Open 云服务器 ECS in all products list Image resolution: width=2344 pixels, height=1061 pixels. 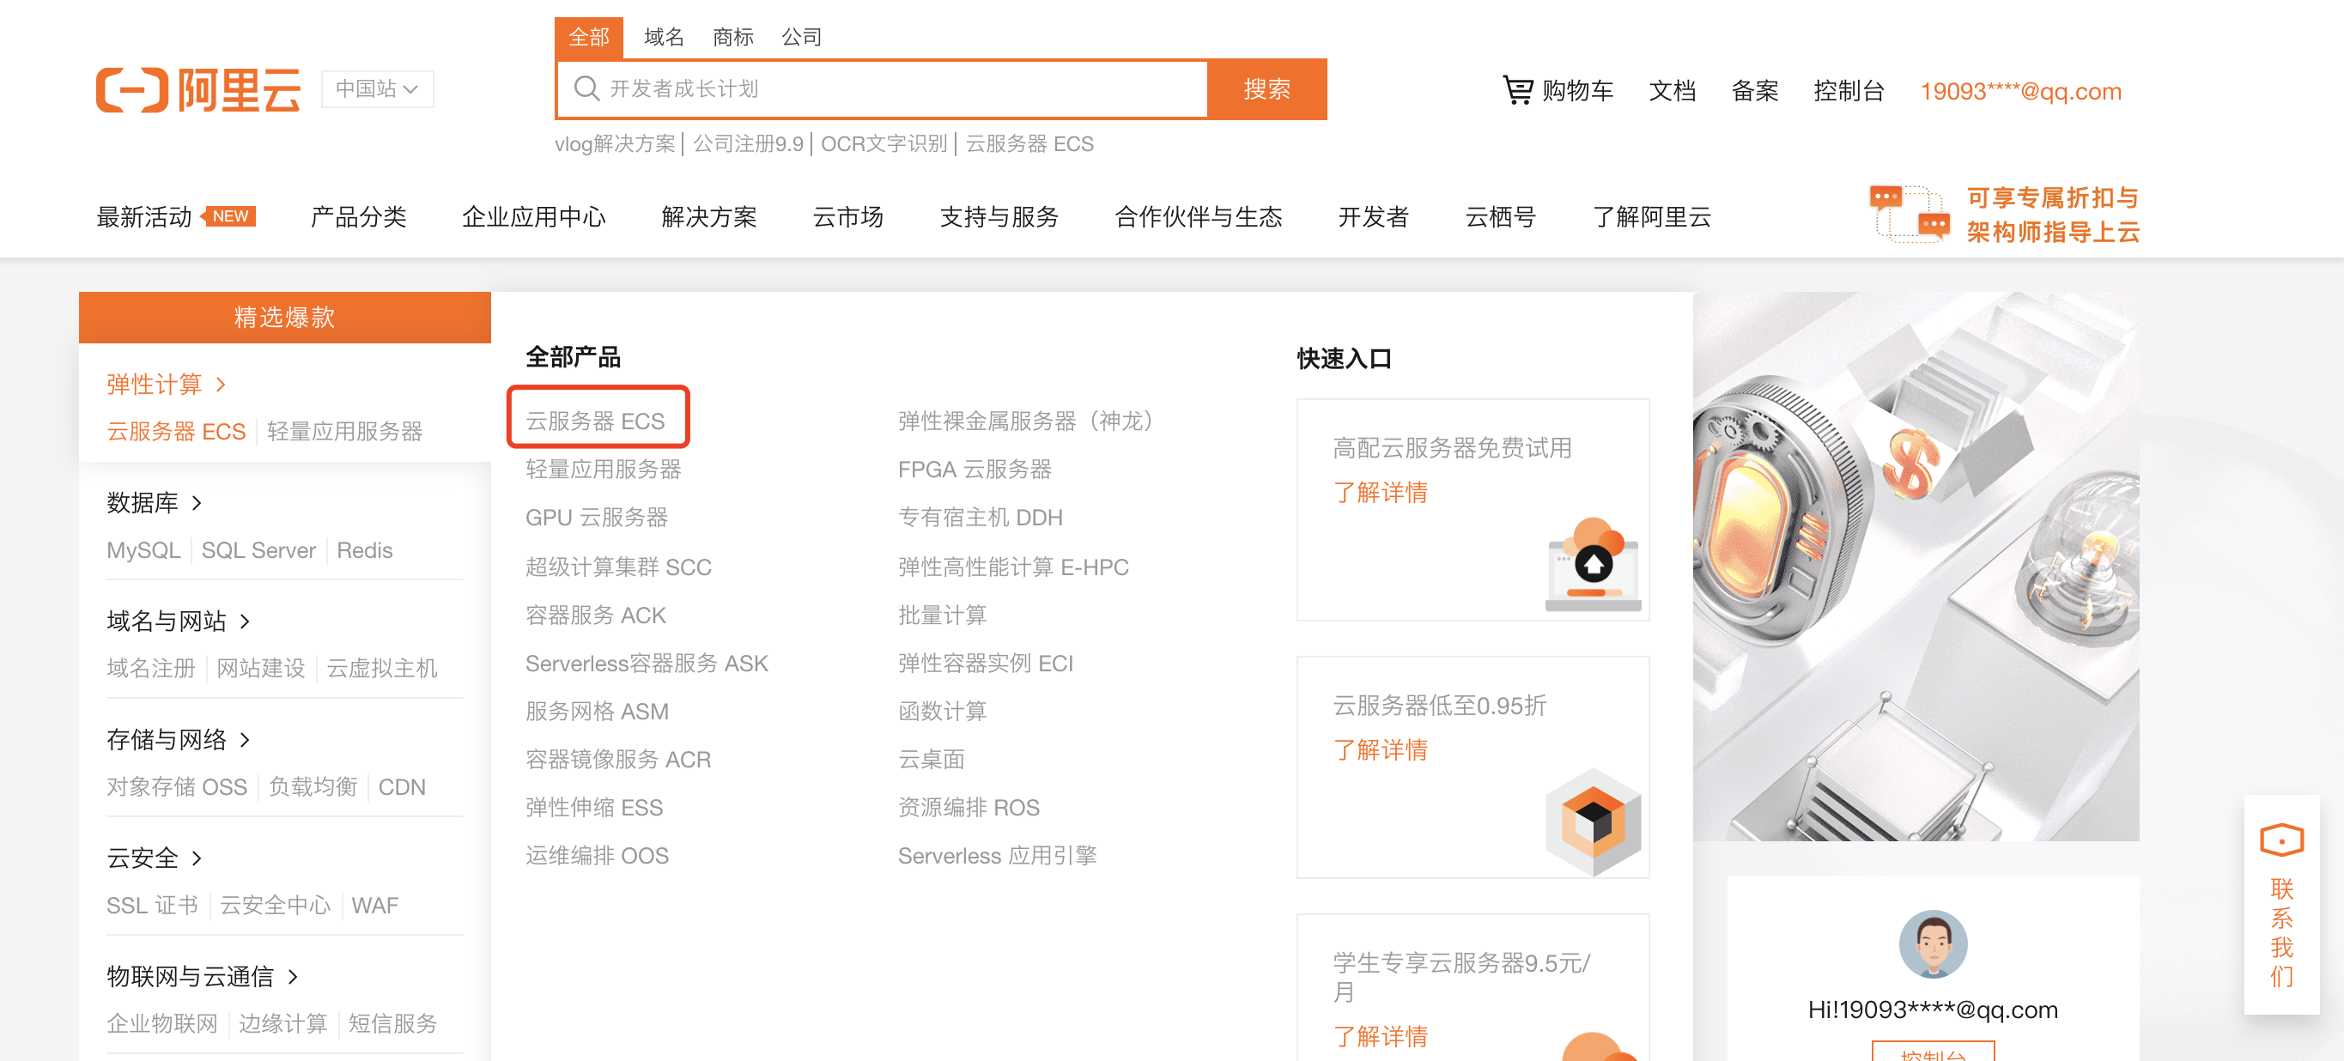[x=595, y=421]
